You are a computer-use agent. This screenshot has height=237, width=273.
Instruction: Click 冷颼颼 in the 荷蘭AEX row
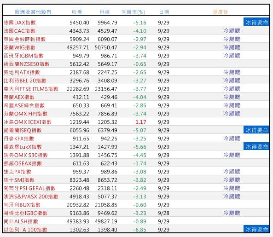pos(232,97)
